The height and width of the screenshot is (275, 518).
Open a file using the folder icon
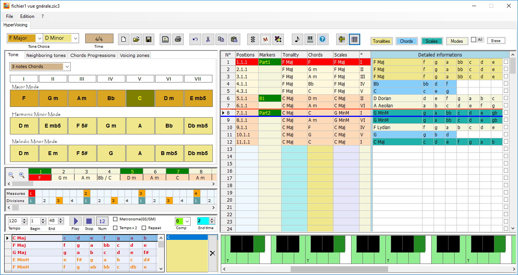point(136,39)
